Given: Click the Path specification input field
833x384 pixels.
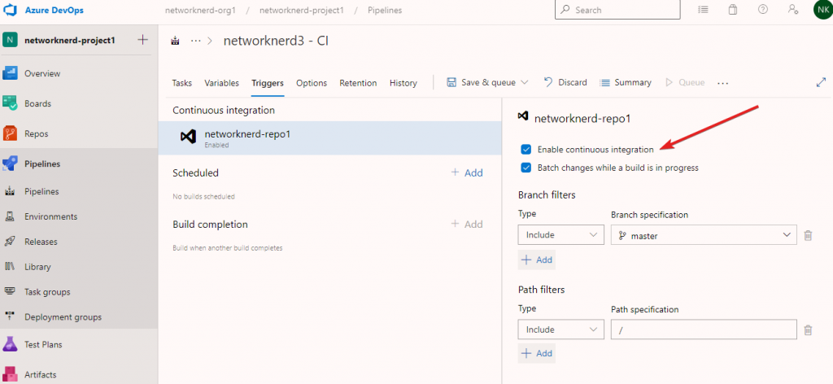Looking at the screenshot, I should click(x=704, y=329).
